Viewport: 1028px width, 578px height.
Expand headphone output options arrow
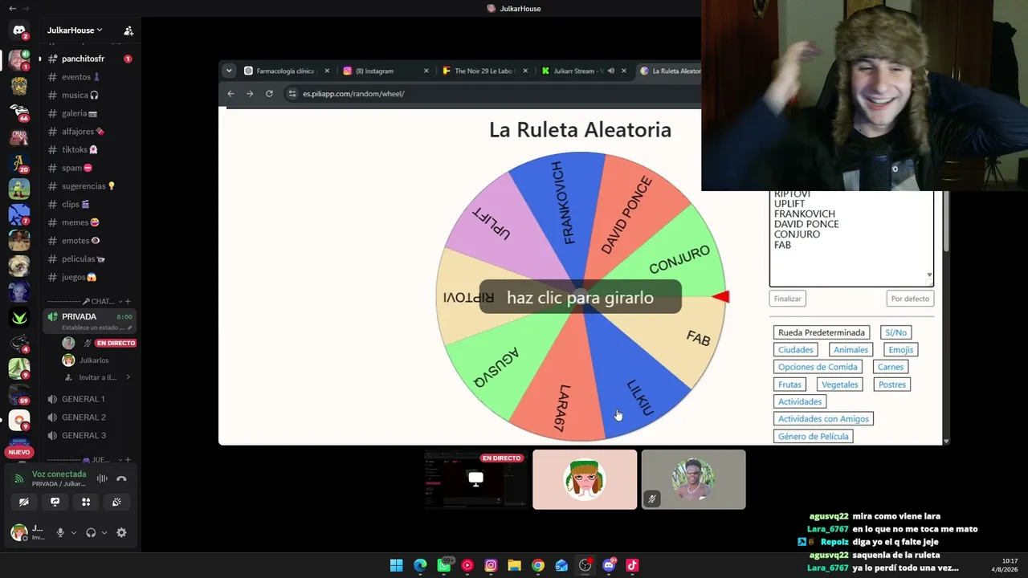point(104,532)
